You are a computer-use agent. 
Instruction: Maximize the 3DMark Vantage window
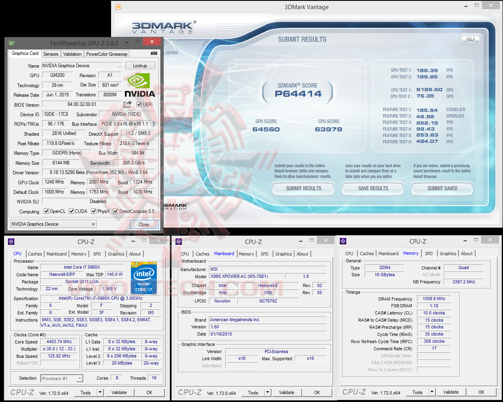477,6
